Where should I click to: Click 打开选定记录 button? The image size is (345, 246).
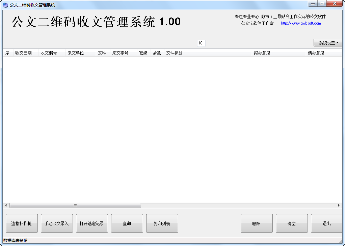[x=92, y=223]
